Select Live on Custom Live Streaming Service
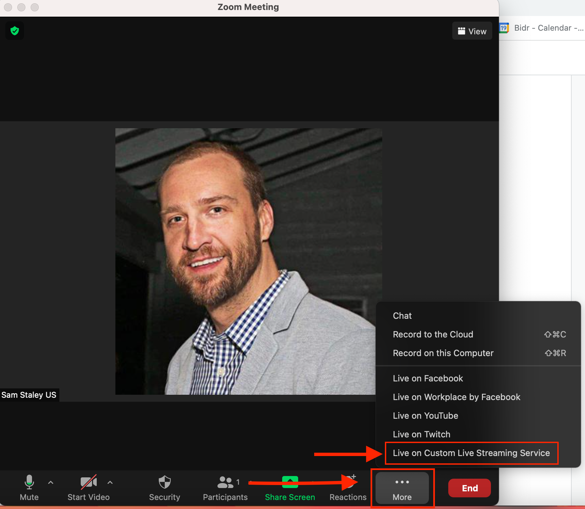Image resolution: width=585 pixels, height=509 pixels. click(x=478, y=453)
